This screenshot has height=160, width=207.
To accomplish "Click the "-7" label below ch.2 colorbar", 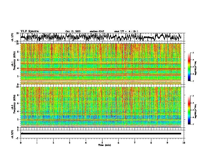I will point(193,124).
